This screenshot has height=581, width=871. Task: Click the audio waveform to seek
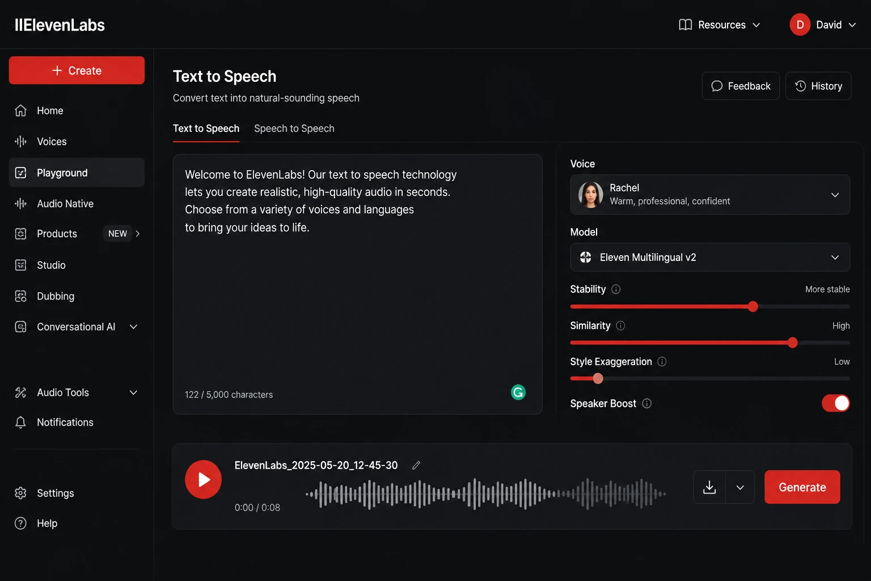[485, 494]
